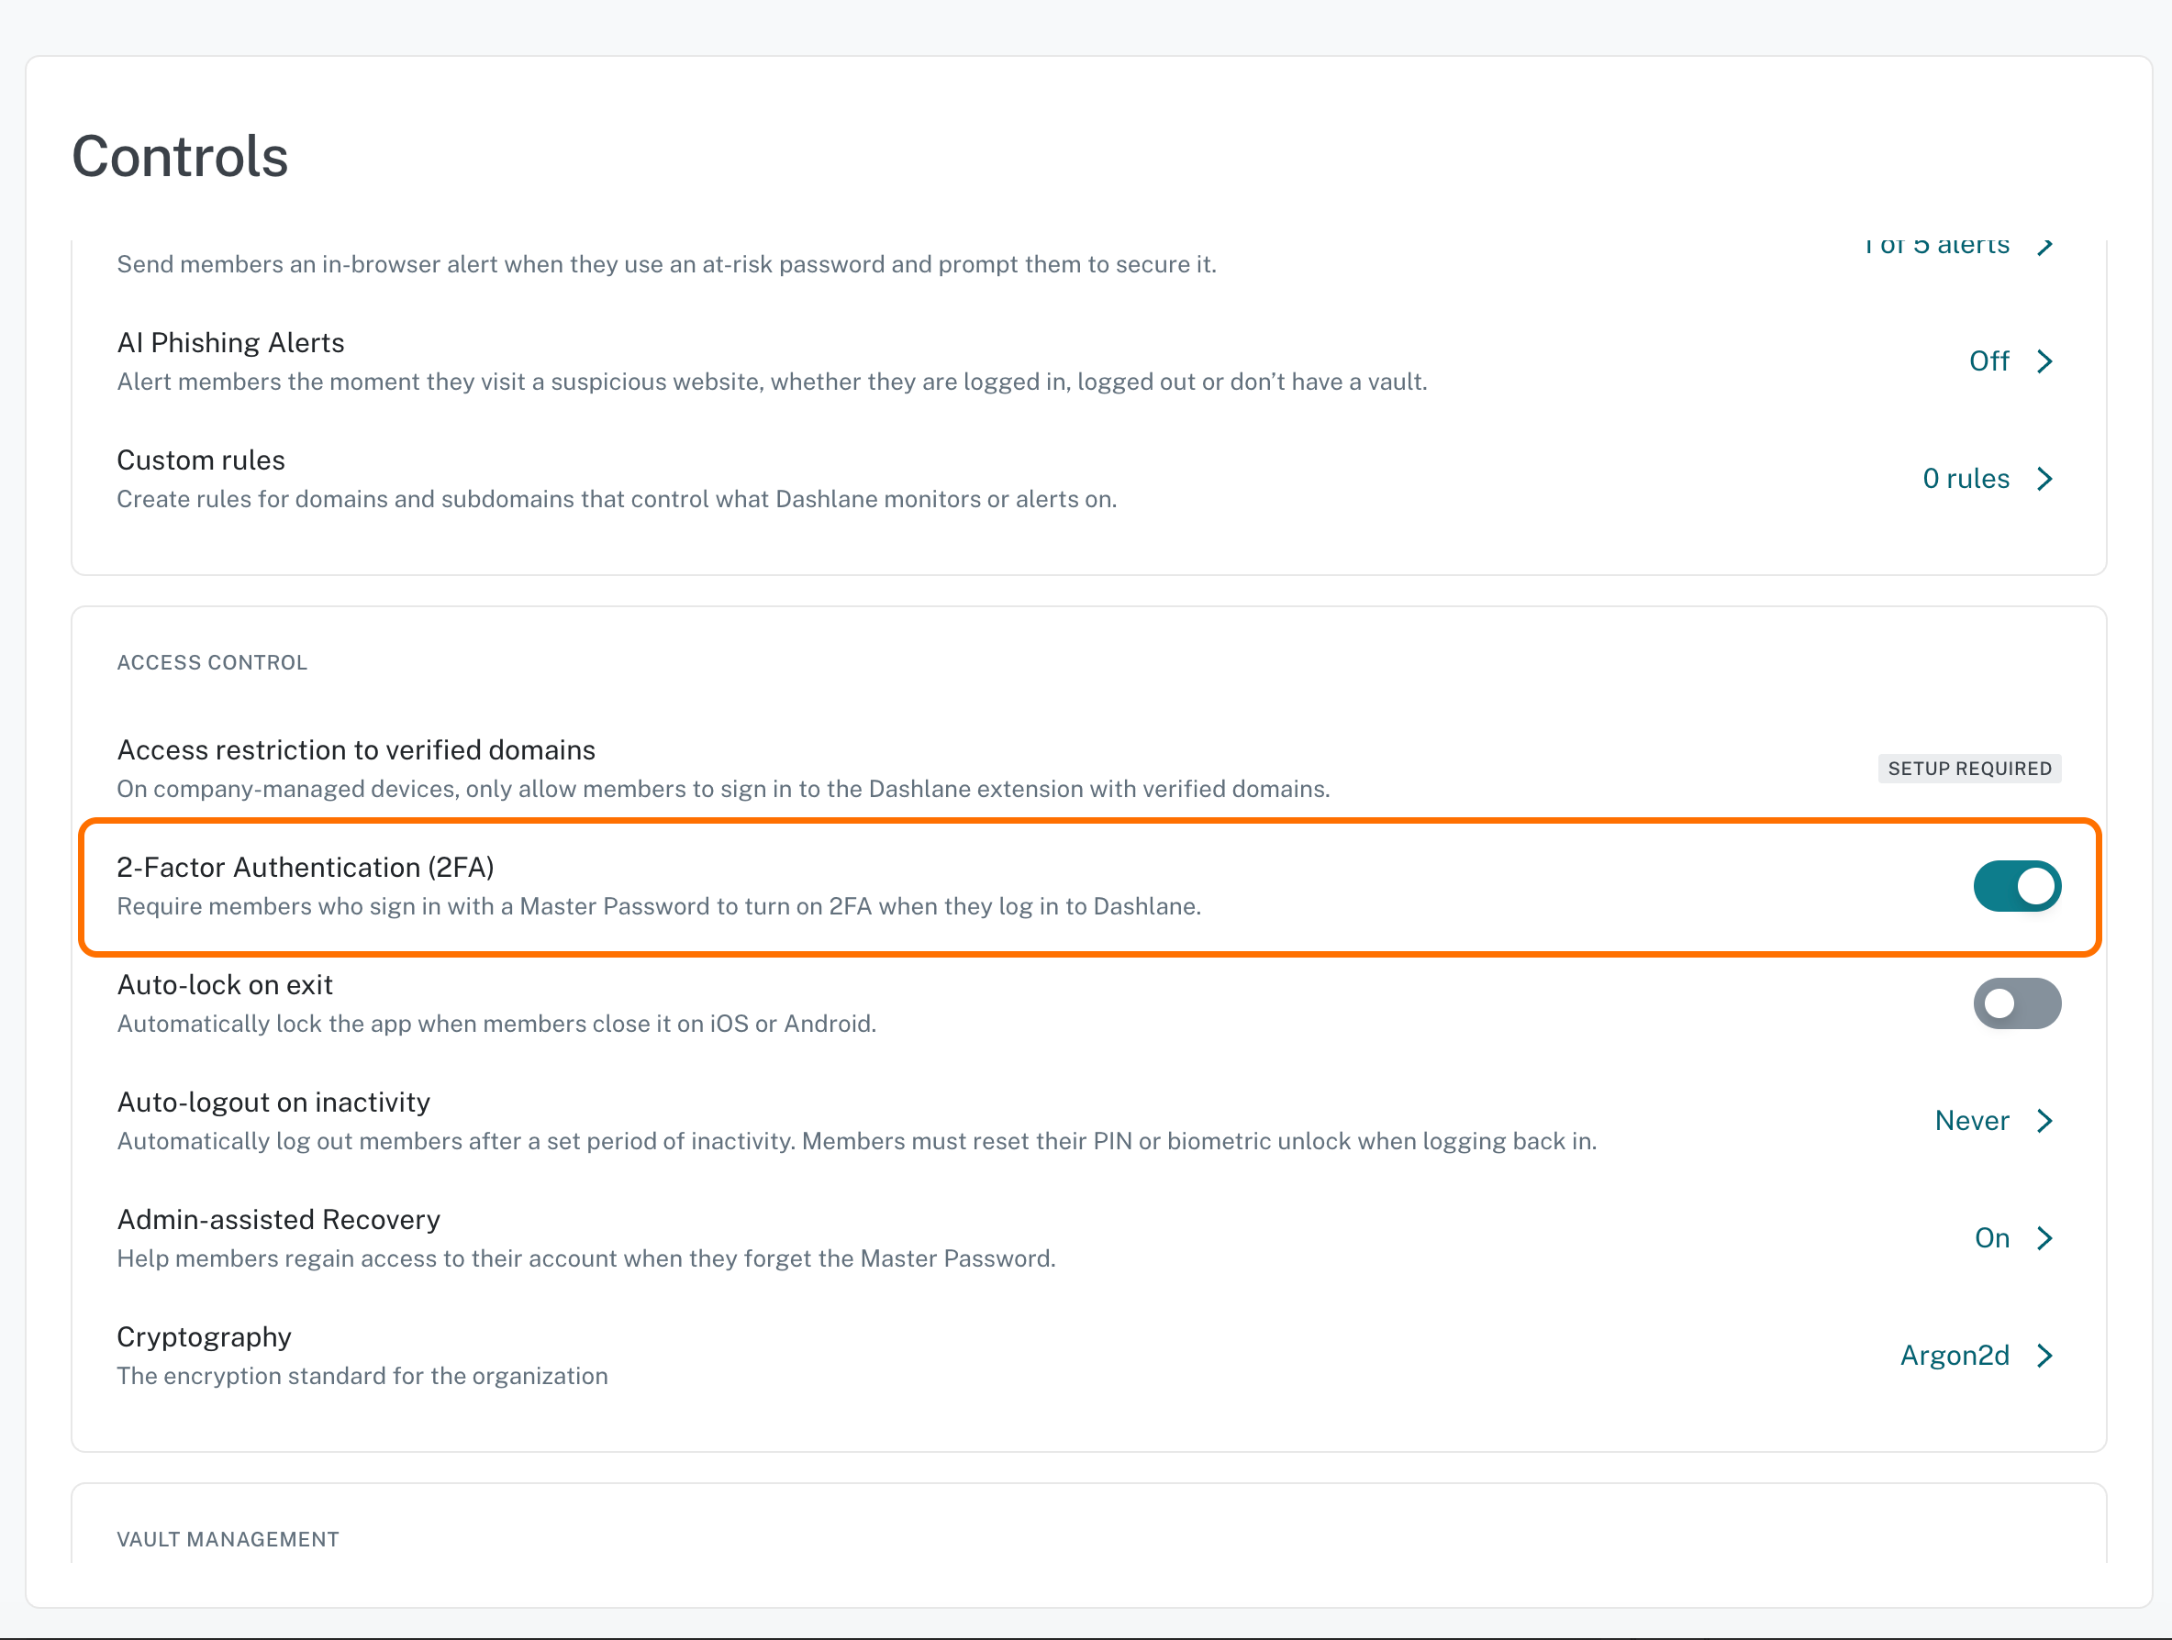Viewport: 2172px width, 1640px height.
Task: Open the 0 rules setting
Action: pos(1966,479)
